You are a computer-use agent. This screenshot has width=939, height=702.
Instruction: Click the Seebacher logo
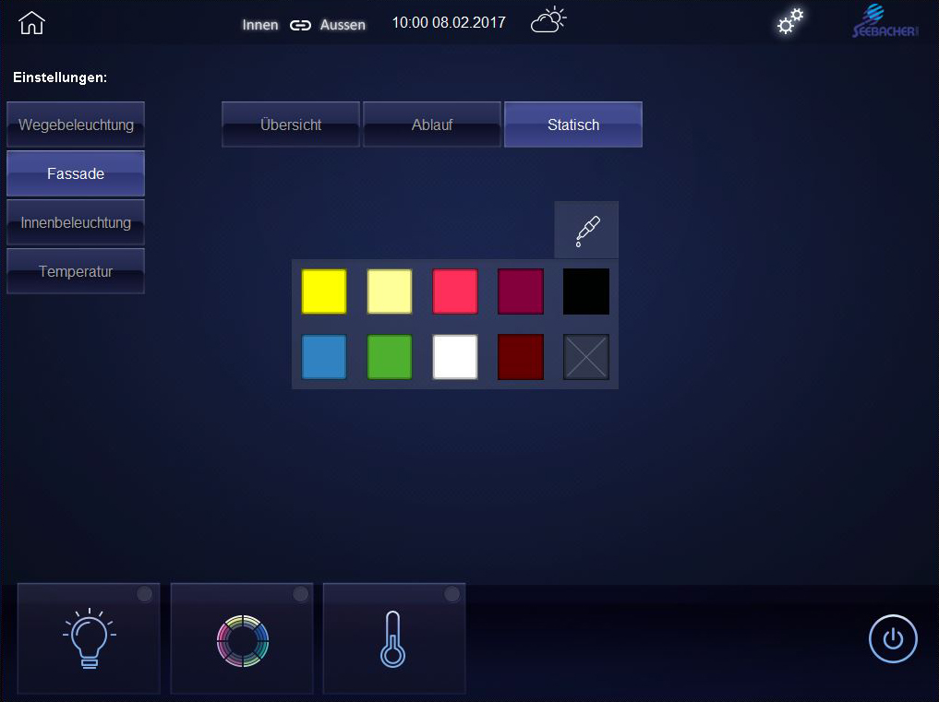(x=885, y=22)
